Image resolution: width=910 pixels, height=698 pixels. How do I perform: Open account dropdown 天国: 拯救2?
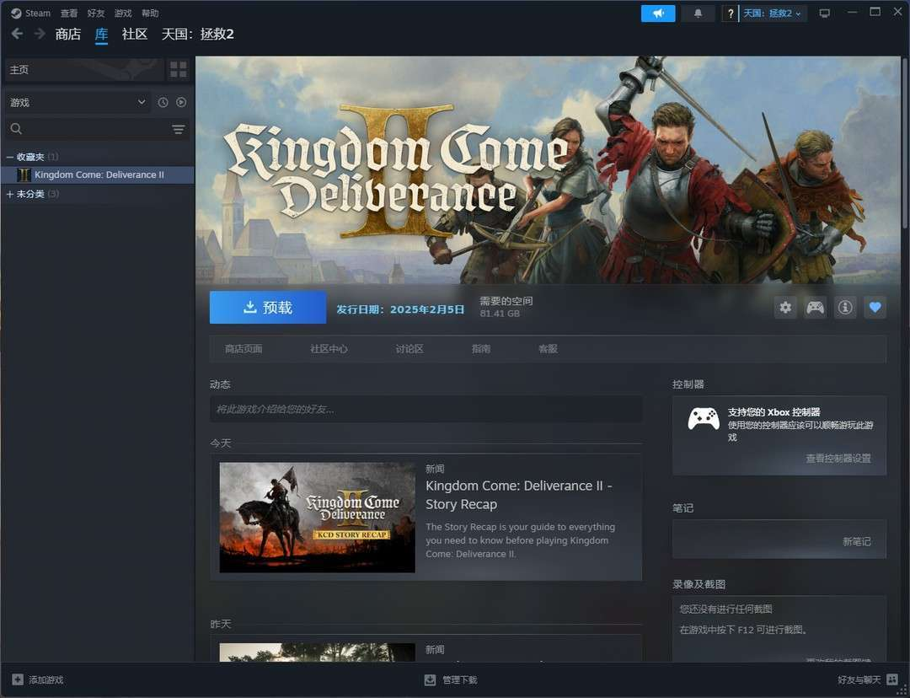pyautogui.click(x=773, y=13)
